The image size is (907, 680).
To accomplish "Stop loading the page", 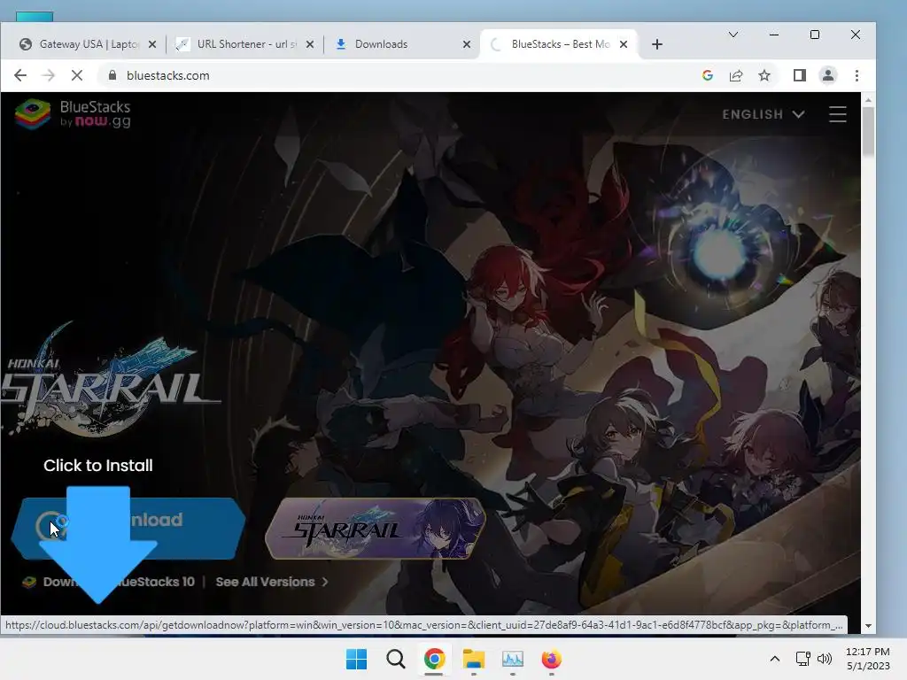I will 77,75.
